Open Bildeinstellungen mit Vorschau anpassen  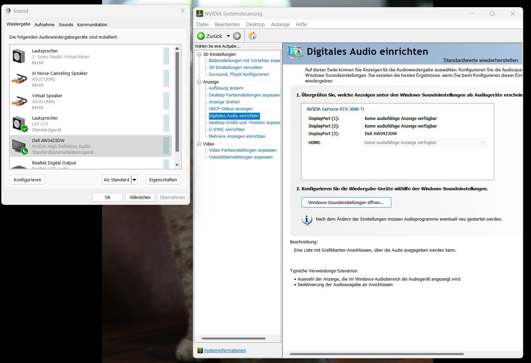(x=244, y=61)
